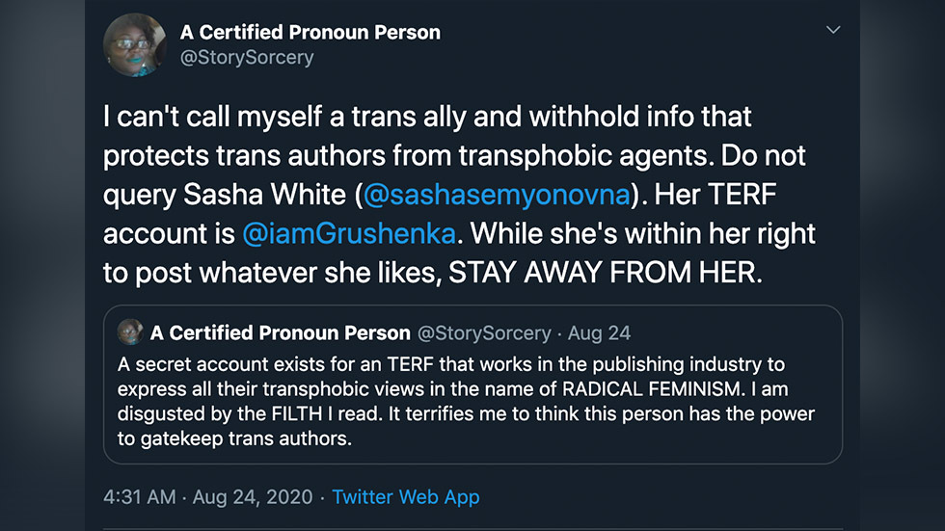
Task: Click the STAY AWAY FROM HER text
Action: 606,273
